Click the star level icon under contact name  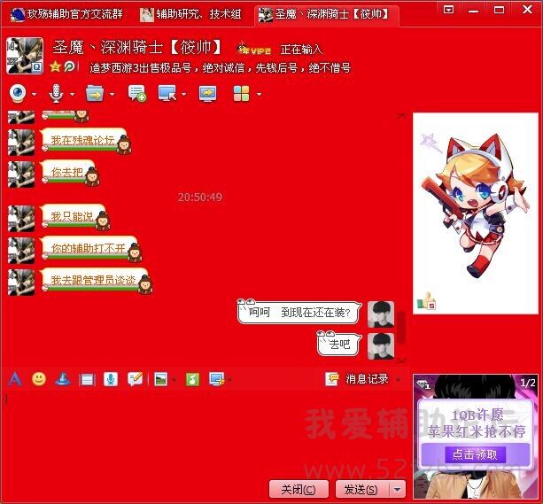click(56, 66)
